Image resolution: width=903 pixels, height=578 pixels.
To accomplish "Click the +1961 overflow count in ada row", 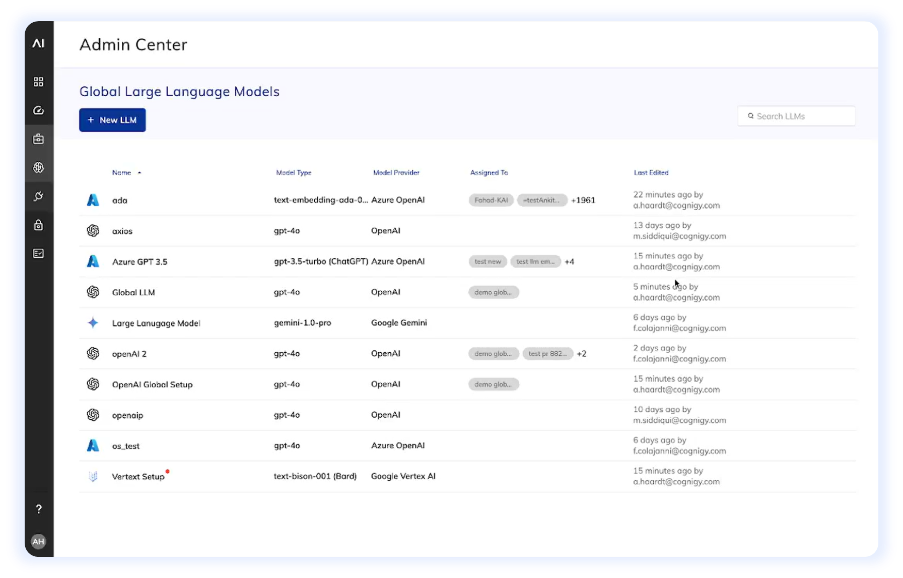I will point(583,200).
